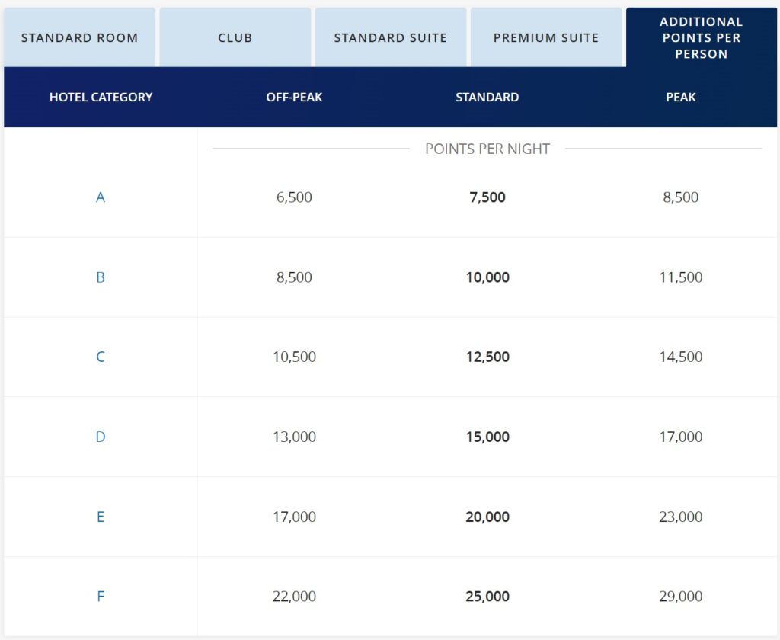Viewport: 780px width, 640px height.
Task: Open category B hotels list
Action: (100, 277)
